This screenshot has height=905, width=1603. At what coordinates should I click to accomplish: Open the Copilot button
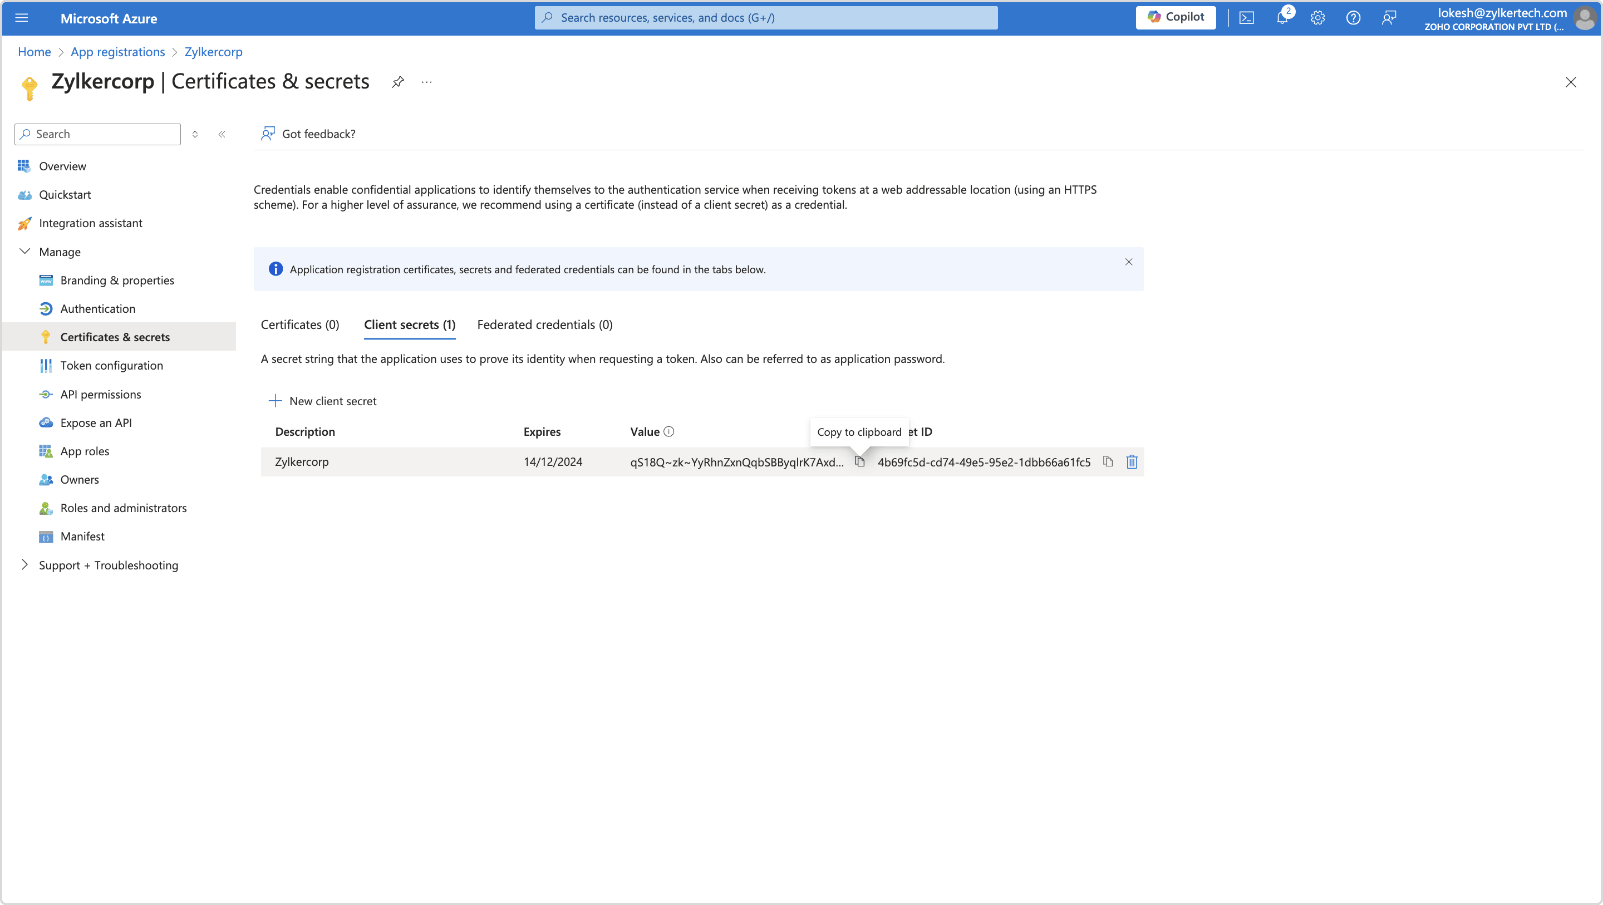coord(1176,17)
